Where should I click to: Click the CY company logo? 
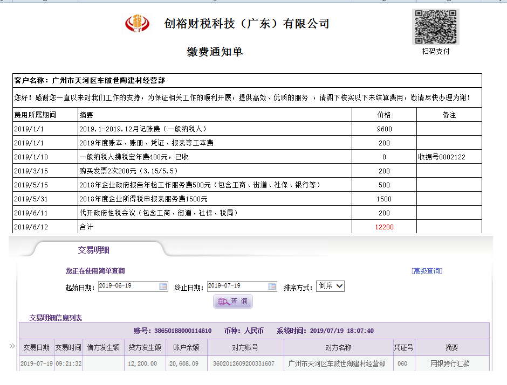(x=137, y=24)
